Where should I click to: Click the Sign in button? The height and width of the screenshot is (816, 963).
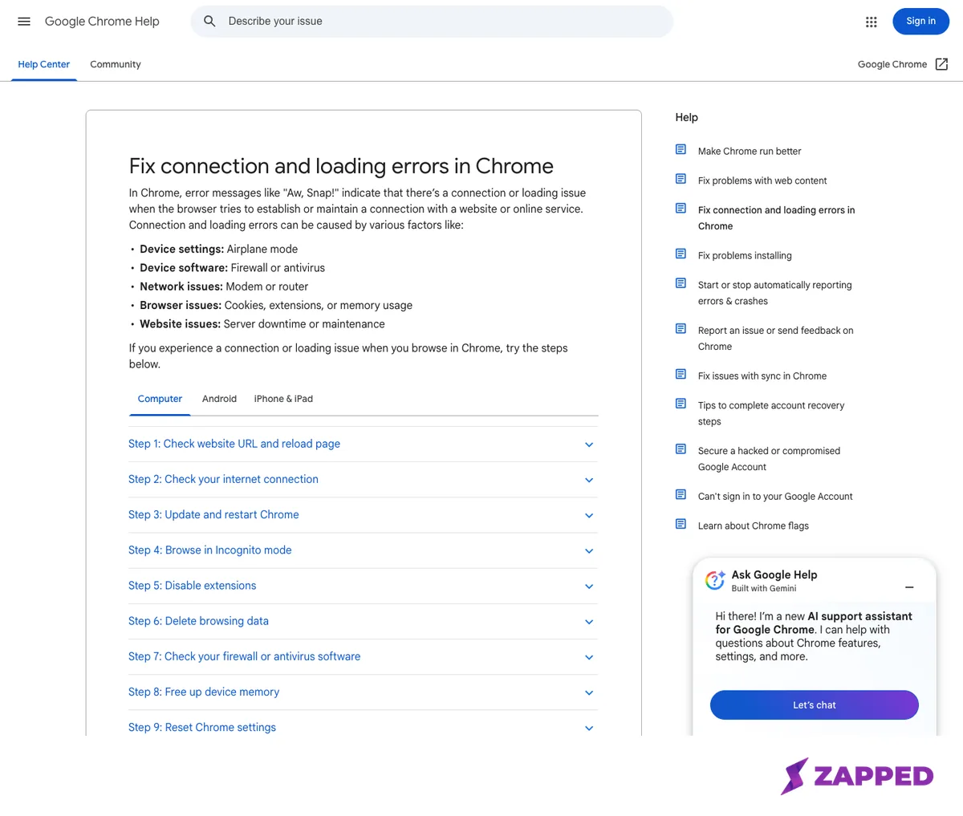[920, 22]
